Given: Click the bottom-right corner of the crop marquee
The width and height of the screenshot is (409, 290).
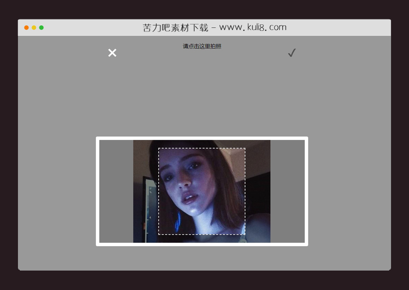Looking at the screenshot, I should pos(245,234).
